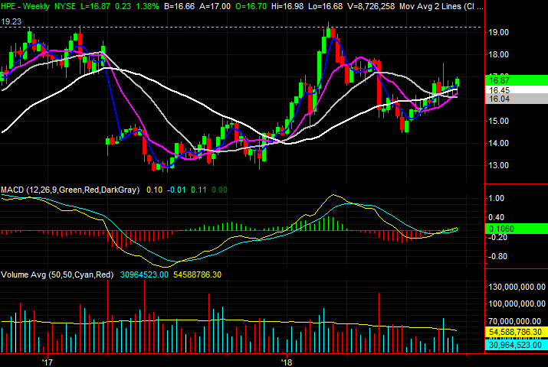Image resolution: width=548 pixels, height=367 pixels.
Task: Click the cyan volume value 30964523.00
Action: click(x=144, y=274)
